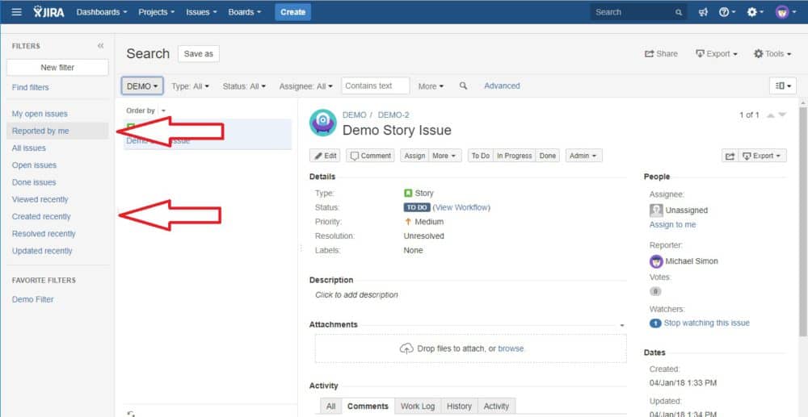The image size is (808, 417).
Task: Open Assignee: All filter dropdown
Action: click(x=306, y=85)
